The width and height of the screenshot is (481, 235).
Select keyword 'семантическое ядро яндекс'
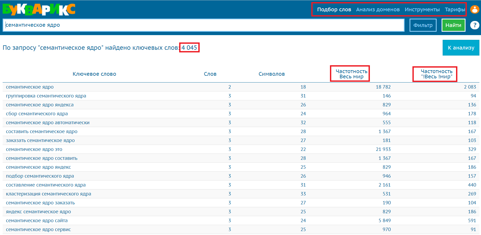click(38, 167)
